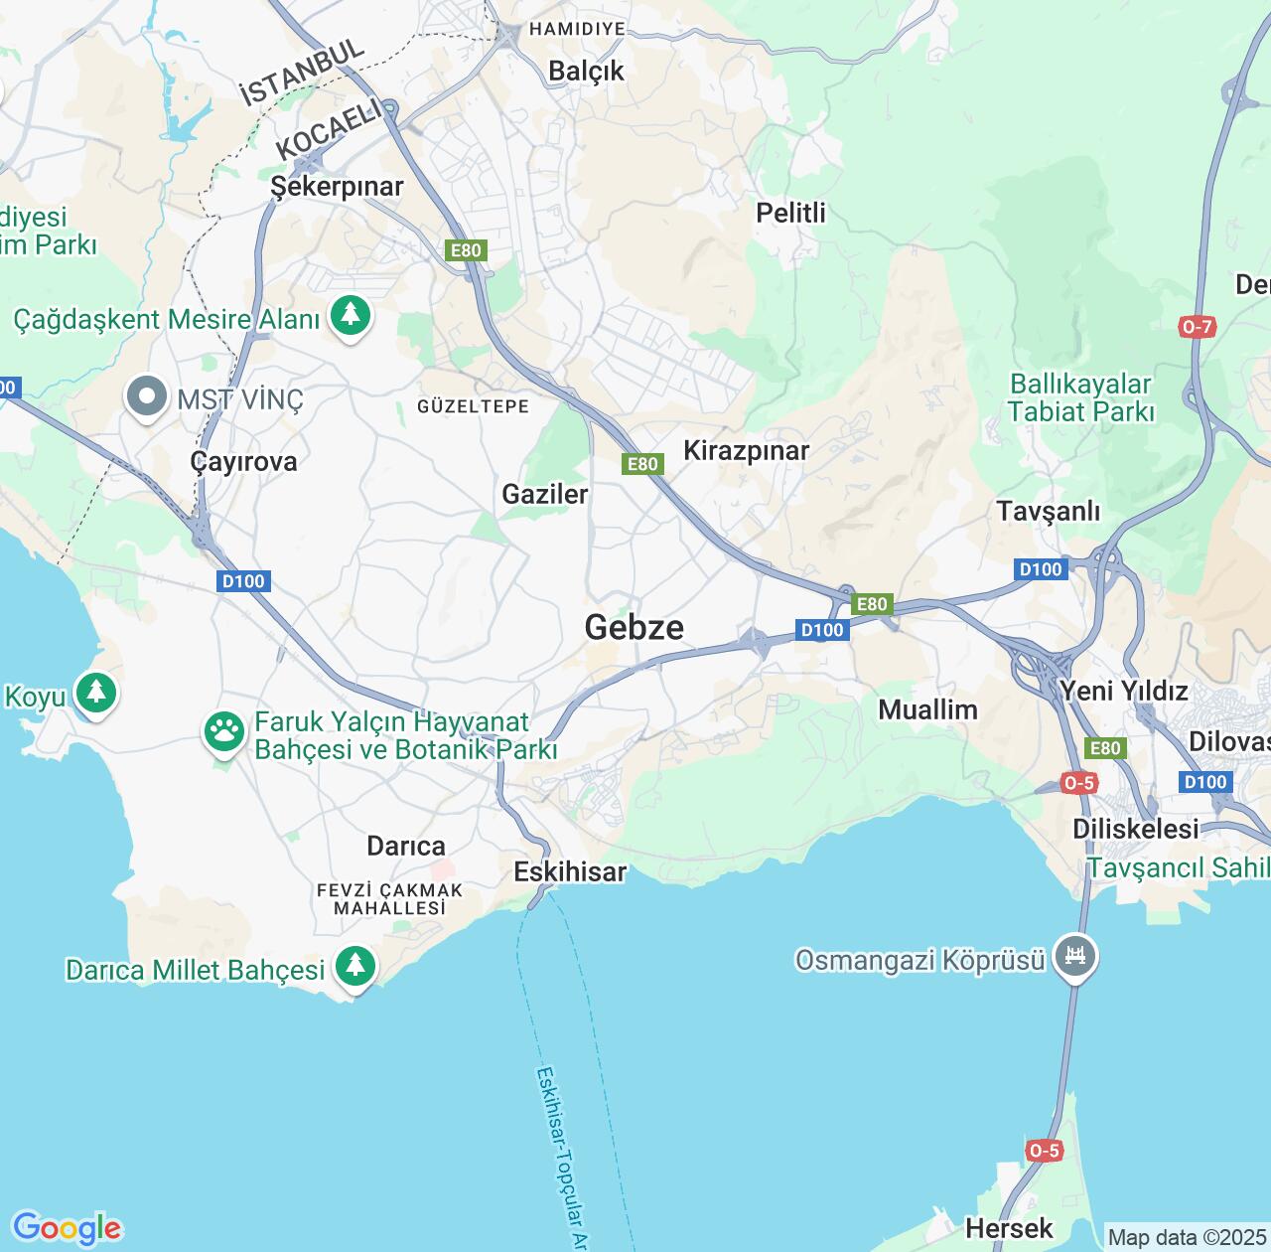Select the Gebze city label
Viewport: 1271px width, 1252px height.
(x=635, y=627)
